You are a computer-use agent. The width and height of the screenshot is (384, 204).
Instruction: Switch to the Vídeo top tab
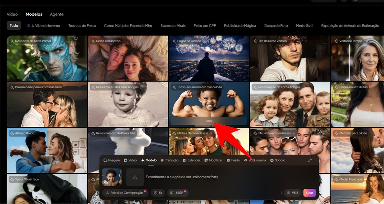pos(12,14)
